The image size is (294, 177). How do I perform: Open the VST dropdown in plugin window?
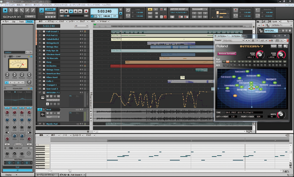[x=263, y=40]
